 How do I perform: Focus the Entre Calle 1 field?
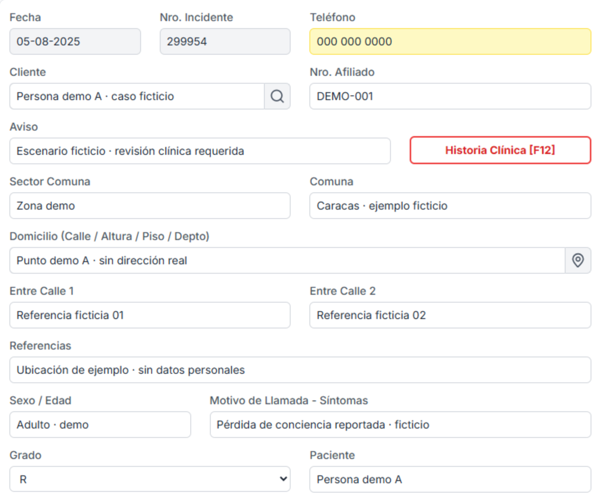pos(150,315)
